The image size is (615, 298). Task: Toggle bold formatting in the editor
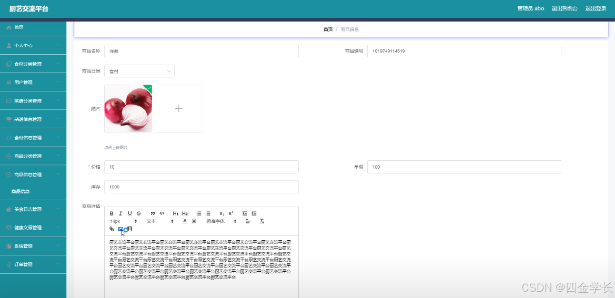[x=112, y=213]
